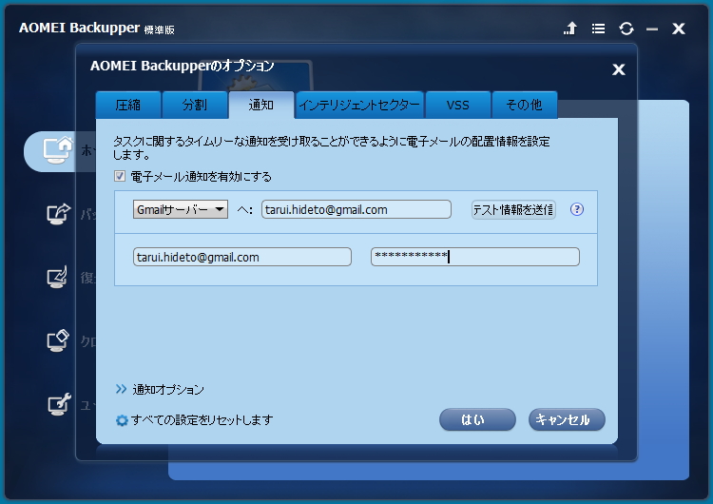The image size is (713, 504).
Task: Confirm with the はい button
Action: (x=477, y=419)
